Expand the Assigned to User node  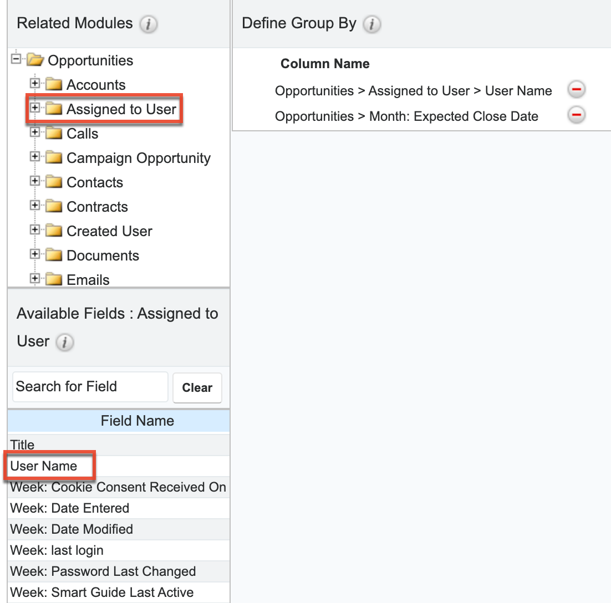coord(35,108)
